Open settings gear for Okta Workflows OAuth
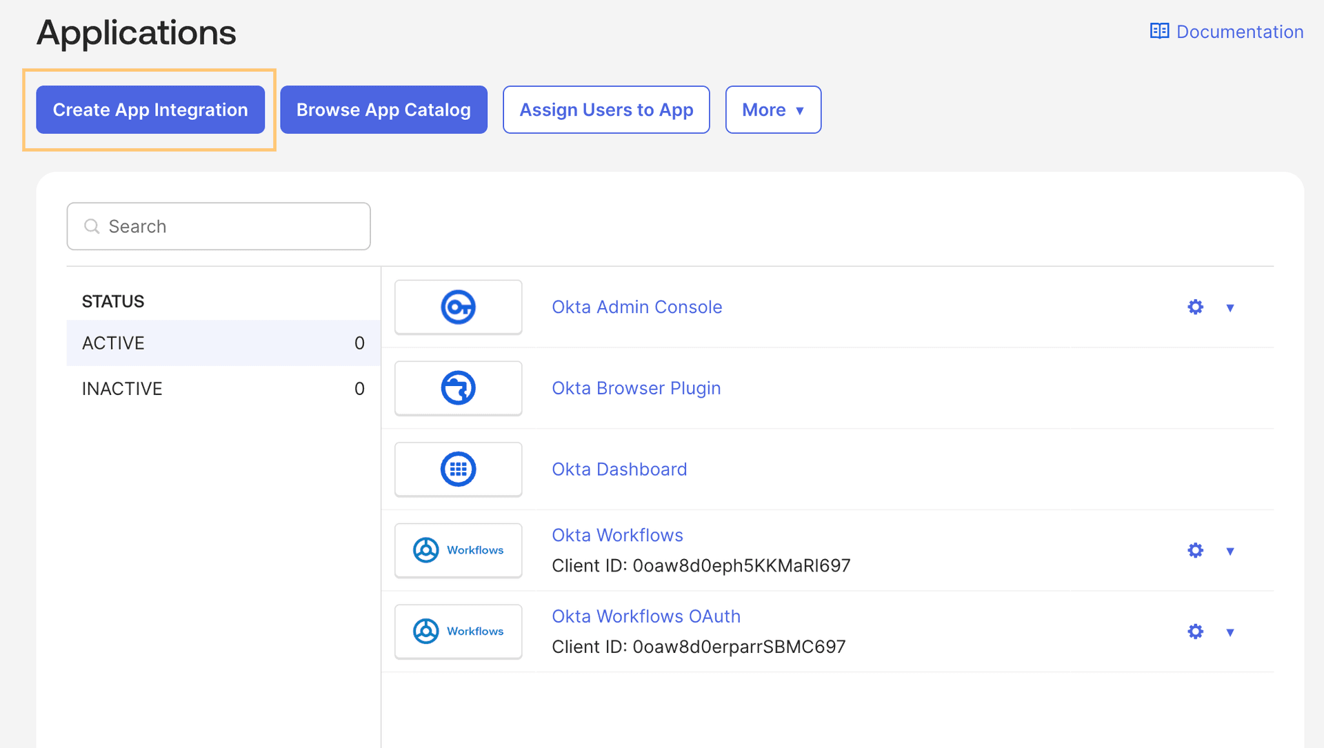Viewport: 1324px width, 748px height. (x=1195, y=631)
